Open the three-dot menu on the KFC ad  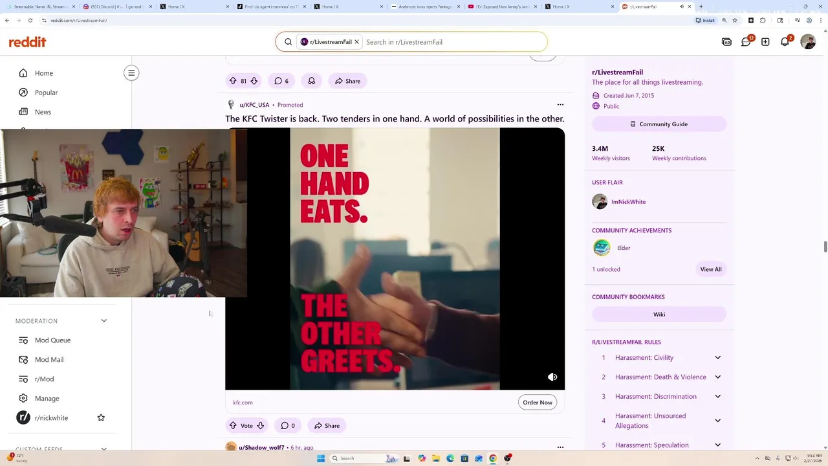[560, 105]
